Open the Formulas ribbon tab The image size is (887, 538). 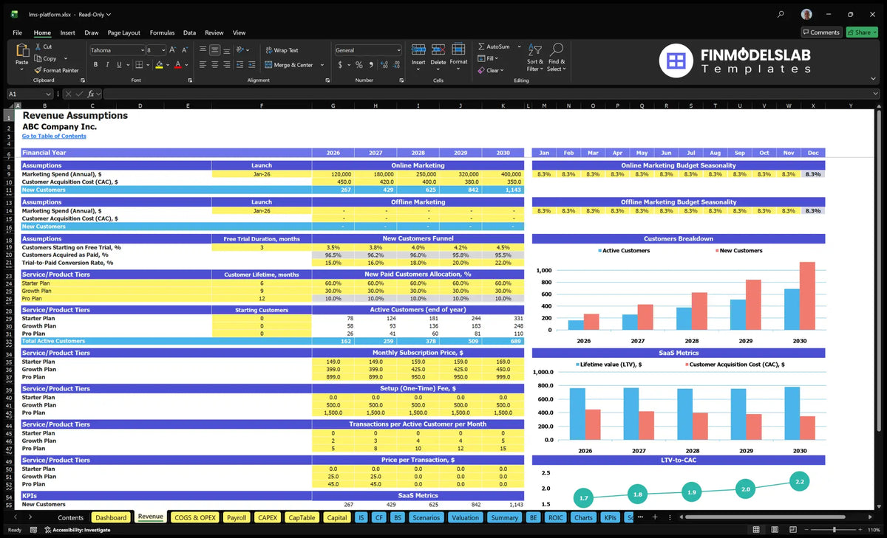[x=162, y=32]
